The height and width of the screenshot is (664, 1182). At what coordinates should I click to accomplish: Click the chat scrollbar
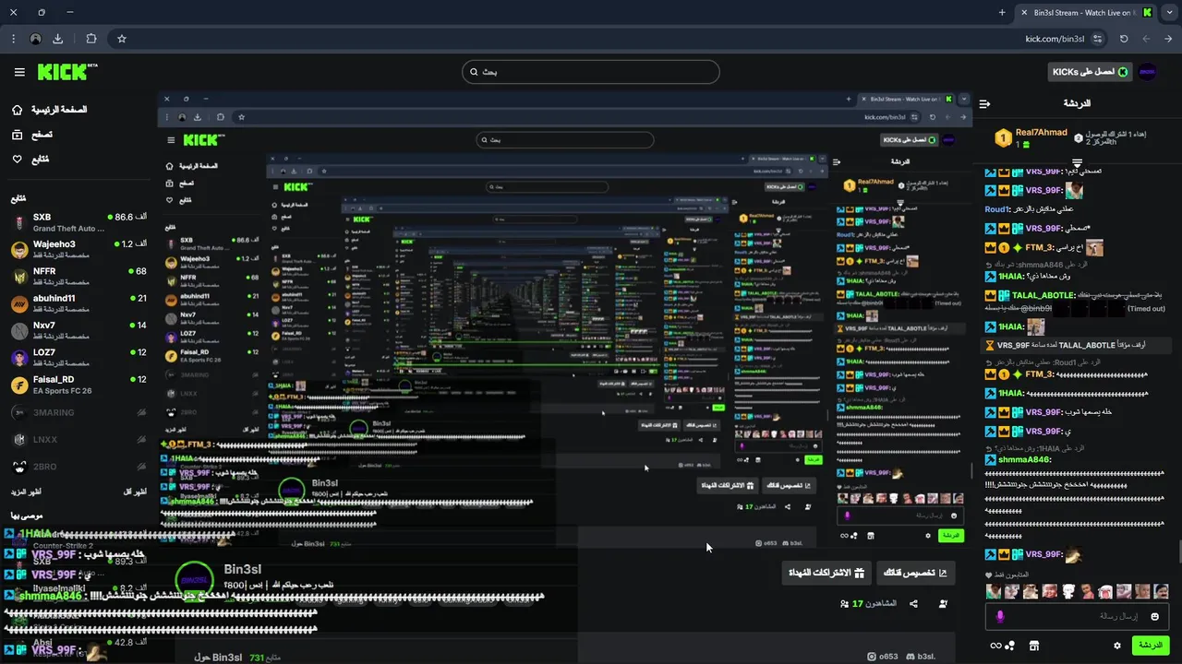tap(1179, 551)
